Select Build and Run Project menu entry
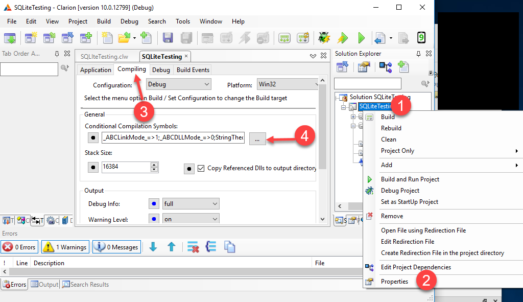This screenshot has height=302, width=523. (410, 179)
